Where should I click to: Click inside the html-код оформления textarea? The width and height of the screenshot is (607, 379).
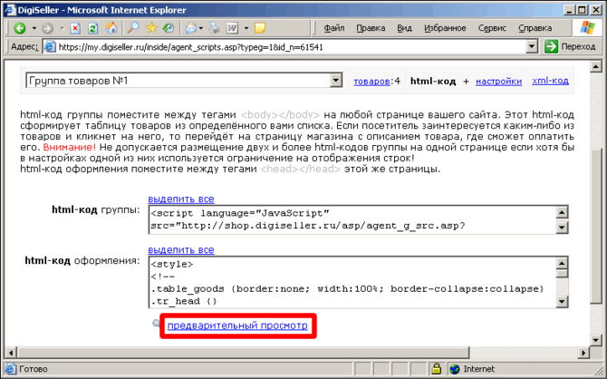[352, 283]
